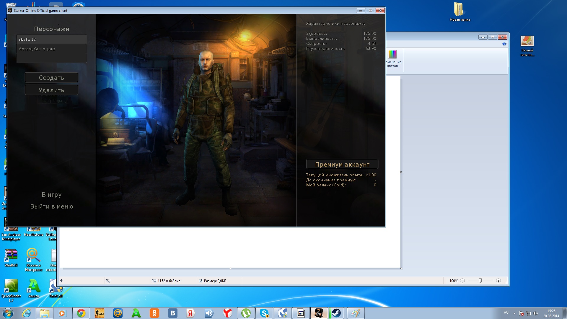Enter the game with В игру
The width and height of the screenshot is (567, 319).
pyautogui.click(x=52, y=195)
